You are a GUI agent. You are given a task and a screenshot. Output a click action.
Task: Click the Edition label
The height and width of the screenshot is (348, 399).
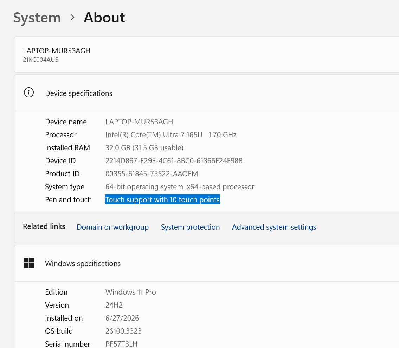[56, 292]
